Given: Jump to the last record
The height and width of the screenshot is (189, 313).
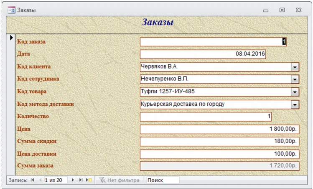Looking at the screenshot, I should (81, 180).
